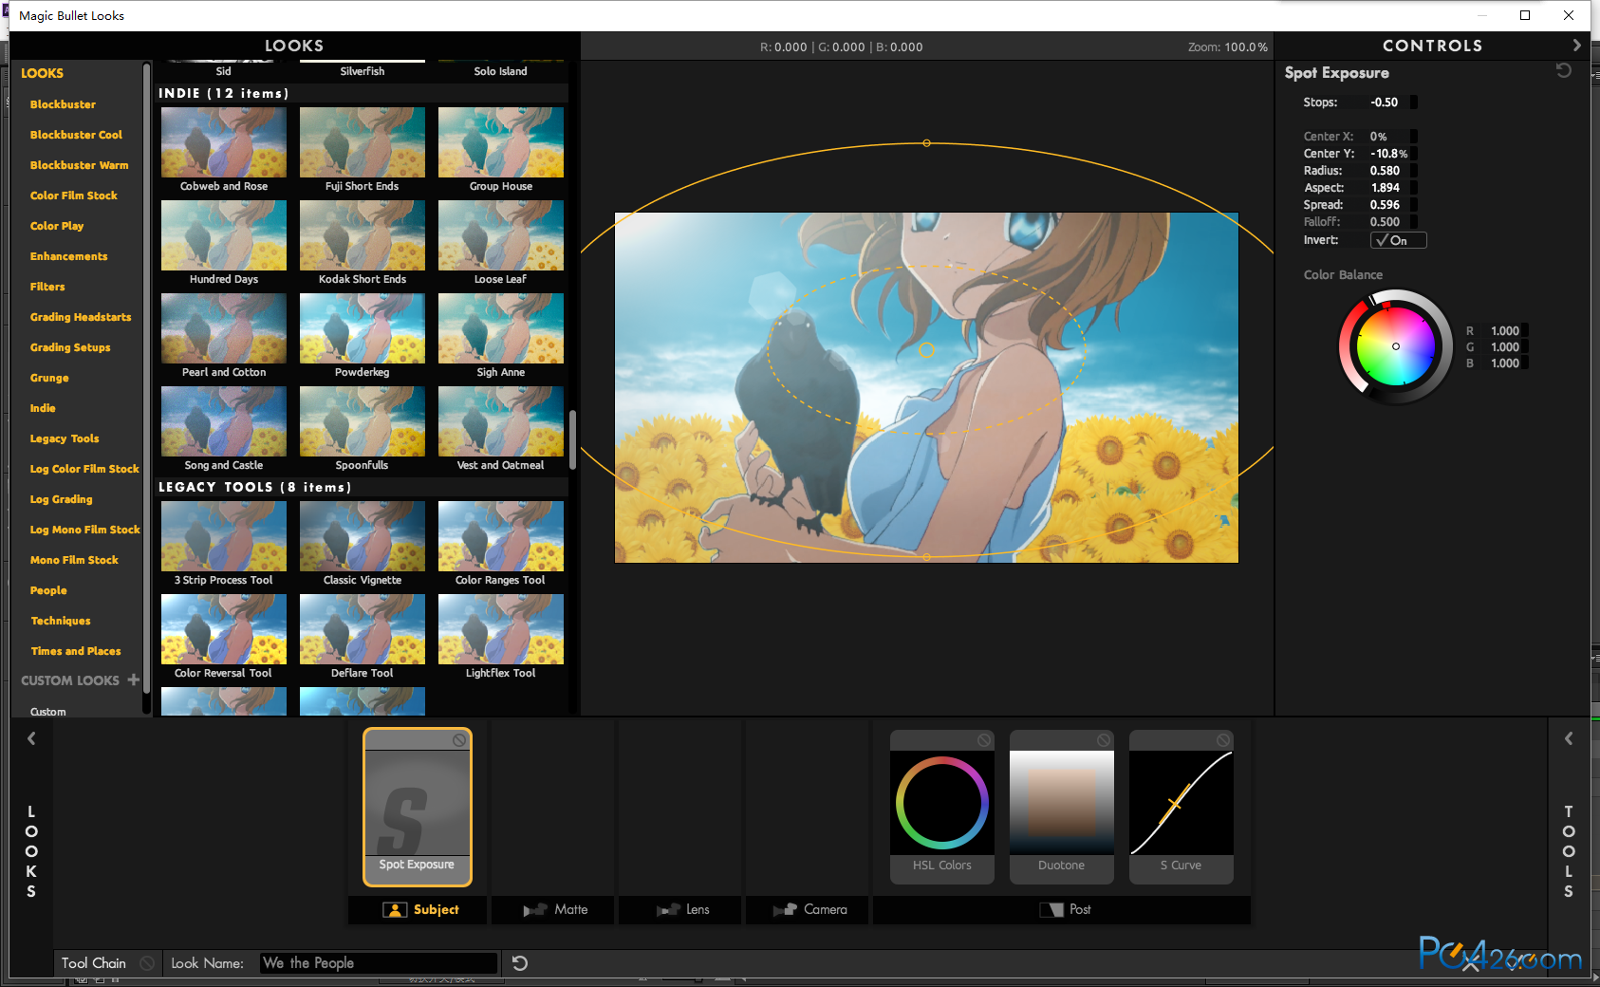Viewport: 1600px width, 987px height.
Task: Reset Spot Exposure controls with the reset arrow
Action: [x=1564, y=70]
